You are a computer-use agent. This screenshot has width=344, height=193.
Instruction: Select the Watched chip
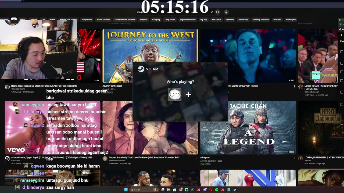(277, 20)
